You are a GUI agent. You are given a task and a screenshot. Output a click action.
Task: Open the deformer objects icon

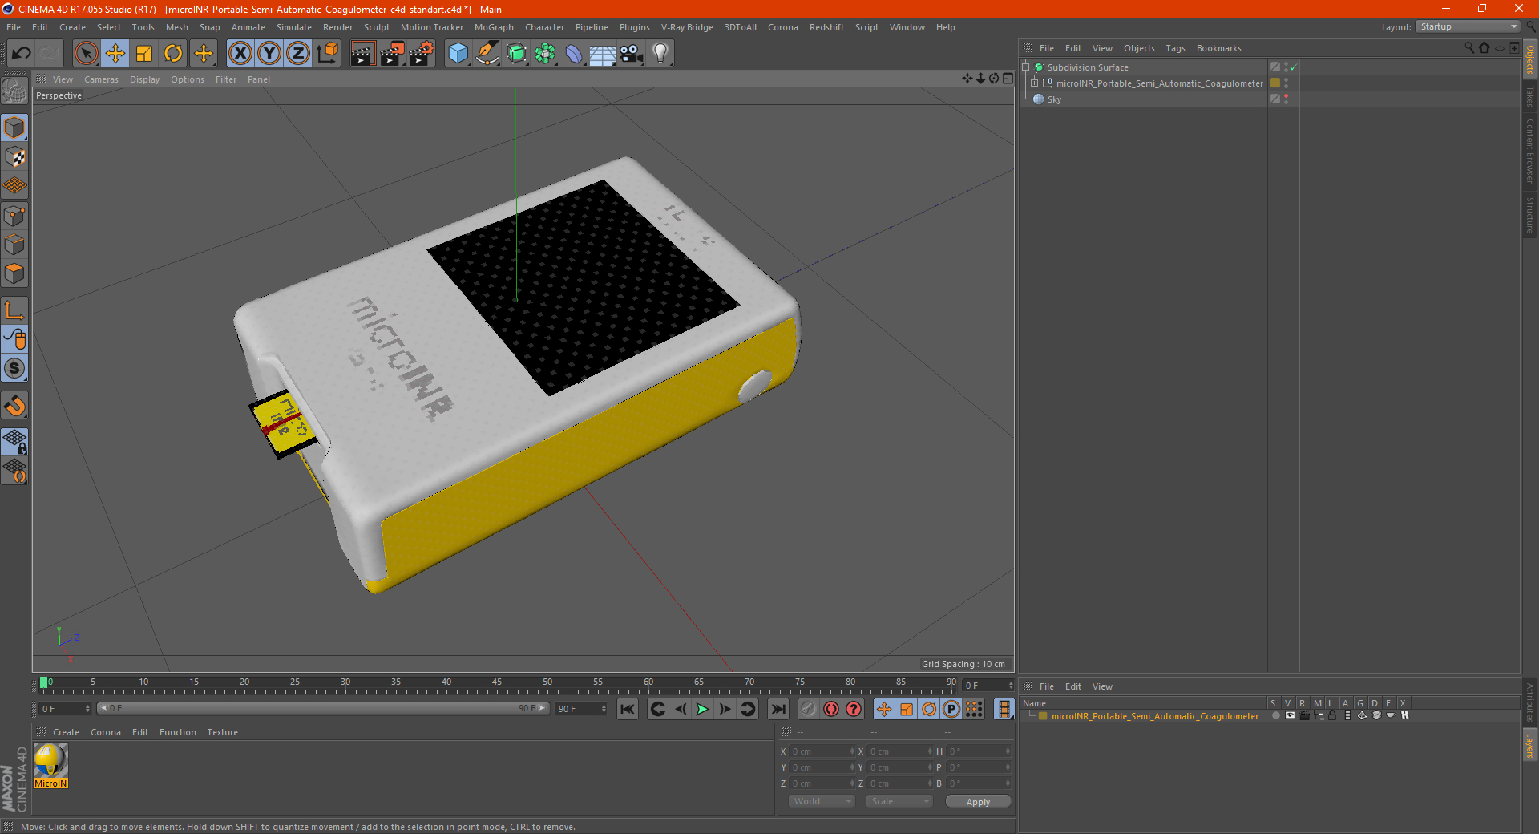(574, 54)
